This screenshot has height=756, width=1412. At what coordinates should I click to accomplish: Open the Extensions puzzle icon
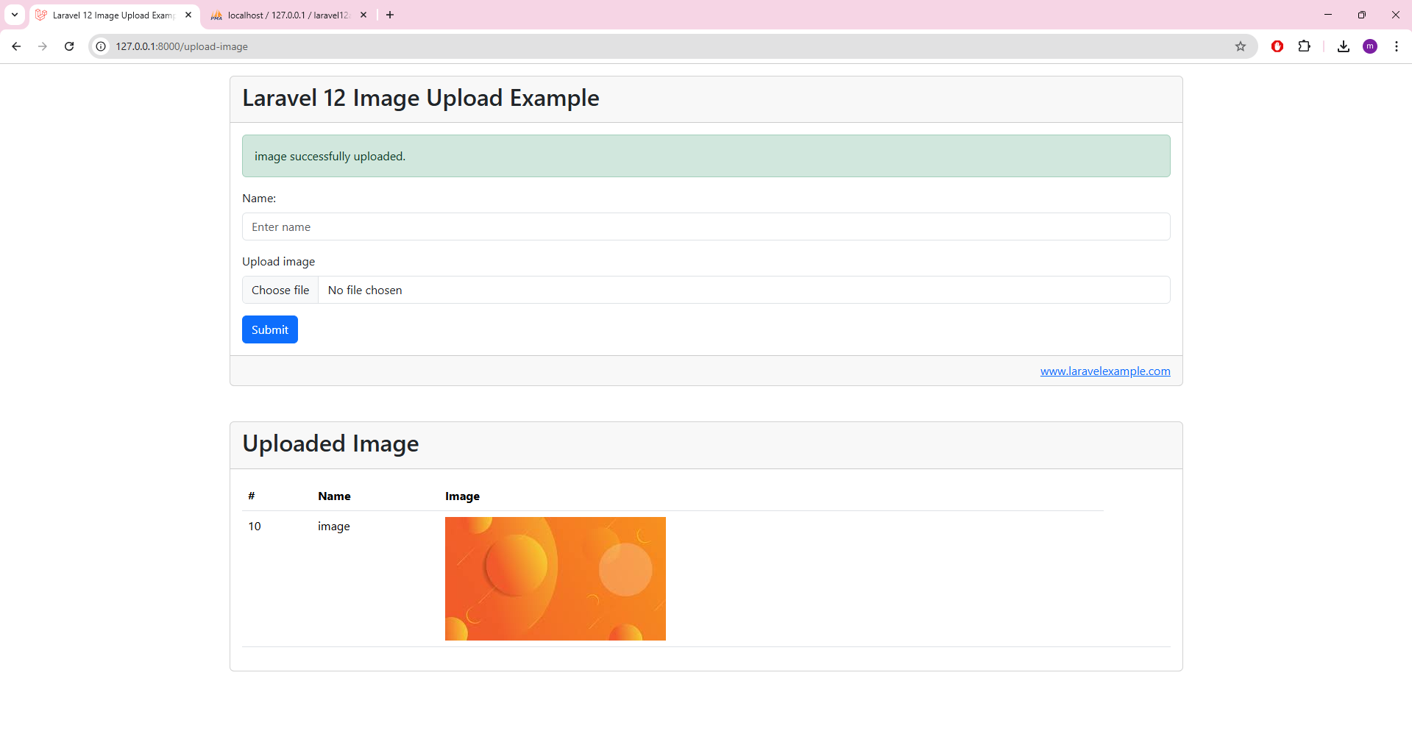pyautogui.click(x=1304, y=46)
